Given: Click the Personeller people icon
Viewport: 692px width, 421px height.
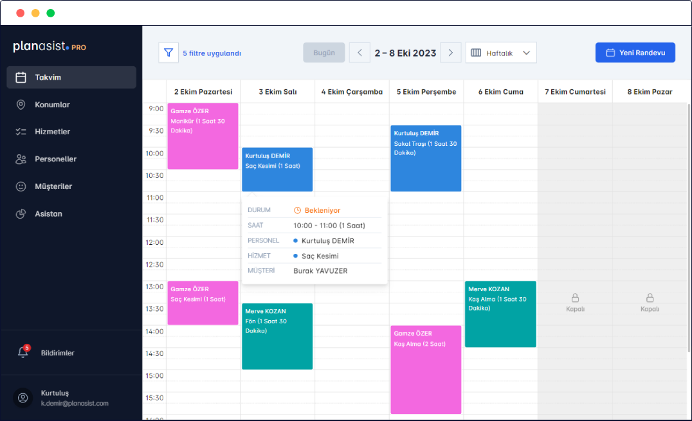Looking at the screenshot, I should tap(21, 159).
